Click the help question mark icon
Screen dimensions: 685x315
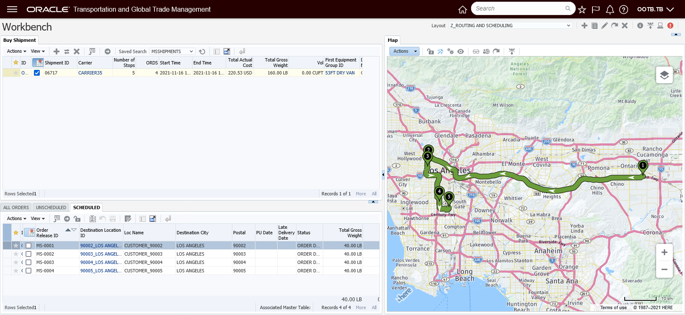[x=623, y=9]
